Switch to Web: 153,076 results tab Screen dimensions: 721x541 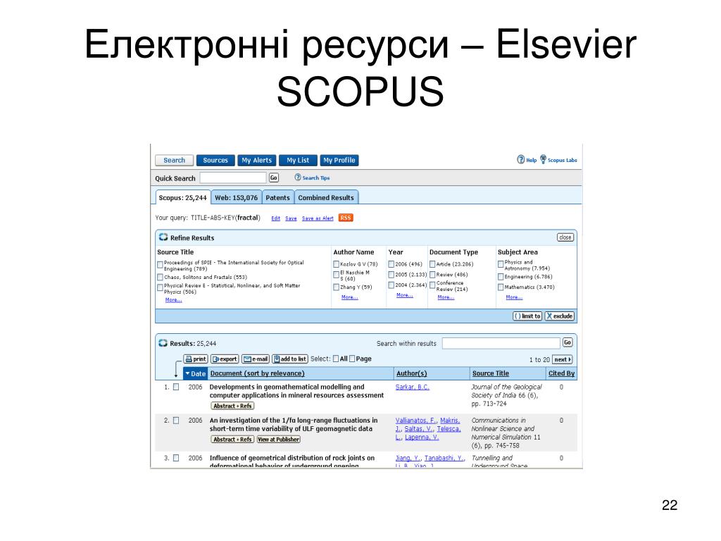click(x=237, y=197)
